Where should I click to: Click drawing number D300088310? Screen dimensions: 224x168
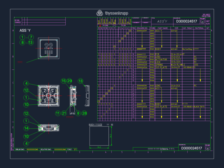142,86
